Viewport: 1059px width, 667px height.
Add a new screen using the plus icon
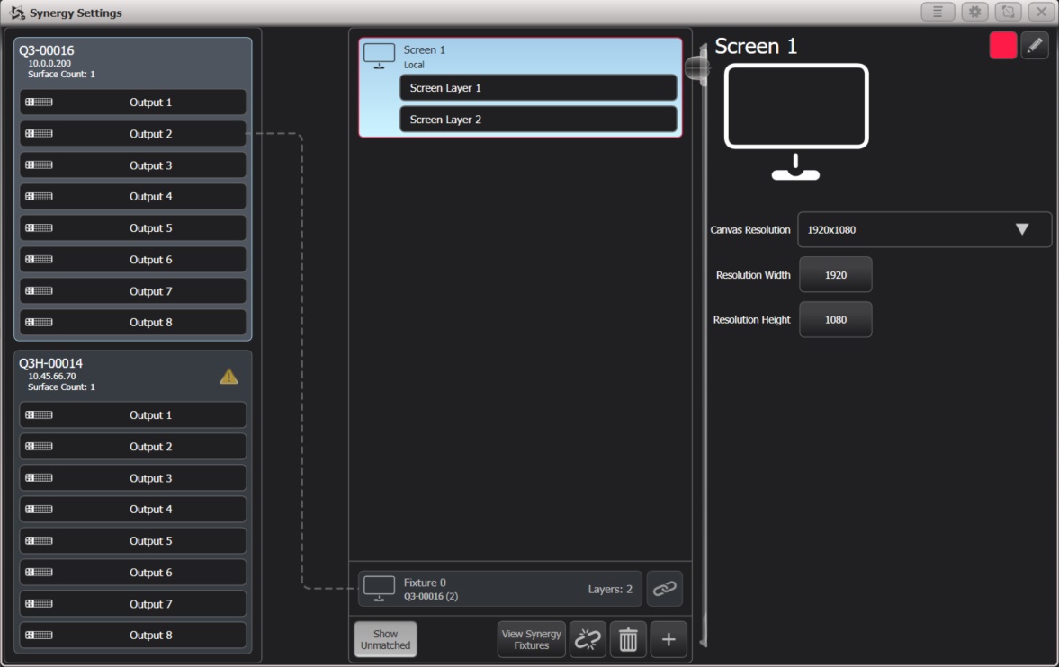click(668, 639)
